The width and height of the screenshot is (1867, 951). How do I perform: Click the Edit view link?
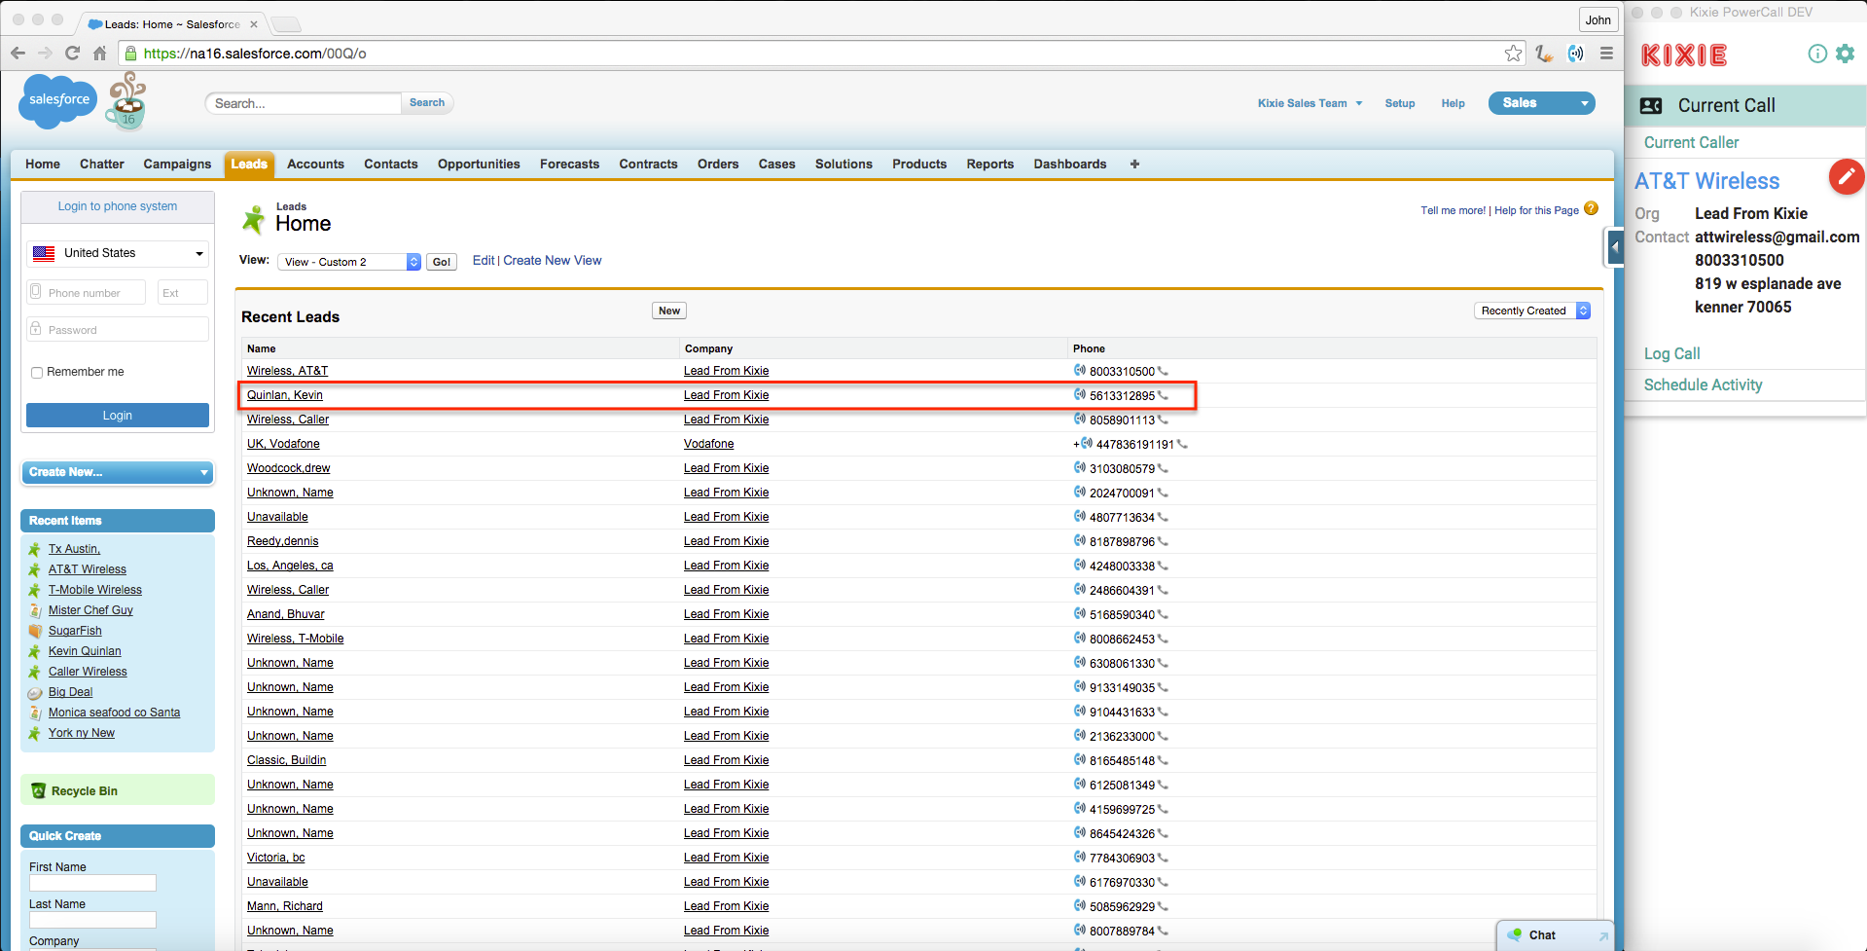click(484, 261)
